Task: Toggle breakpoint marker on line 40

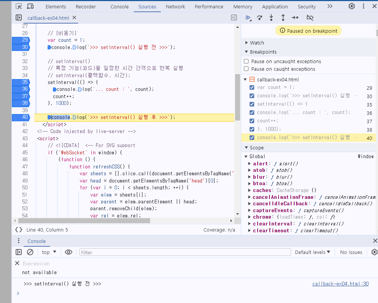Action: click(x=21, y=117)
